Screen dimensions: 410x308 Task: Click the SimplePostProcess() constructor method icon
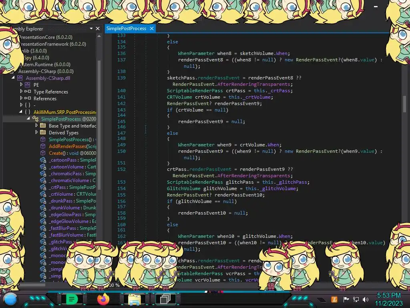pyautogui.click(x=43, y=139)
